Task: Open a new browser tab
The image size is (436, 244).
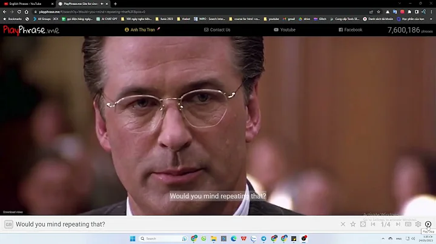Action: 116,4
